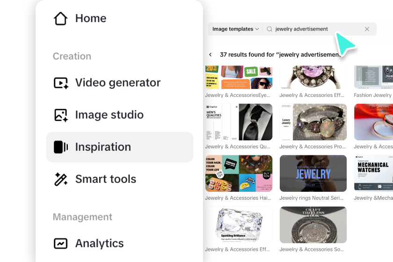393x262 pixels.
Task: Click the Jewelry rings Neutral Series label
Action: 313,198
